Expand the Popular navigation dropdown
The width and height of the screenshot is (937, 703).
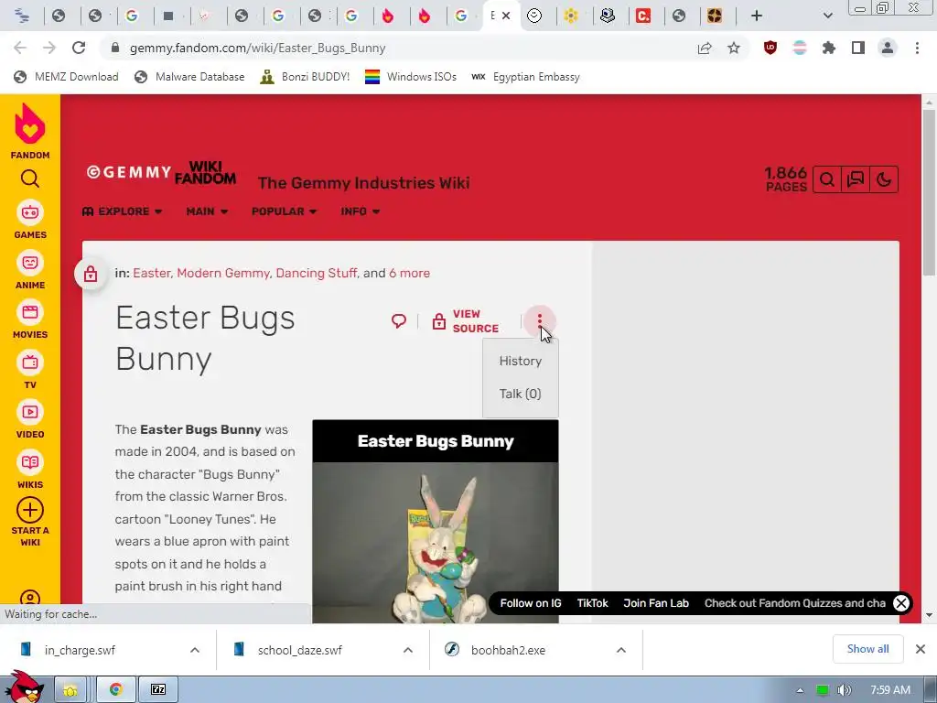tap(284, 211)
